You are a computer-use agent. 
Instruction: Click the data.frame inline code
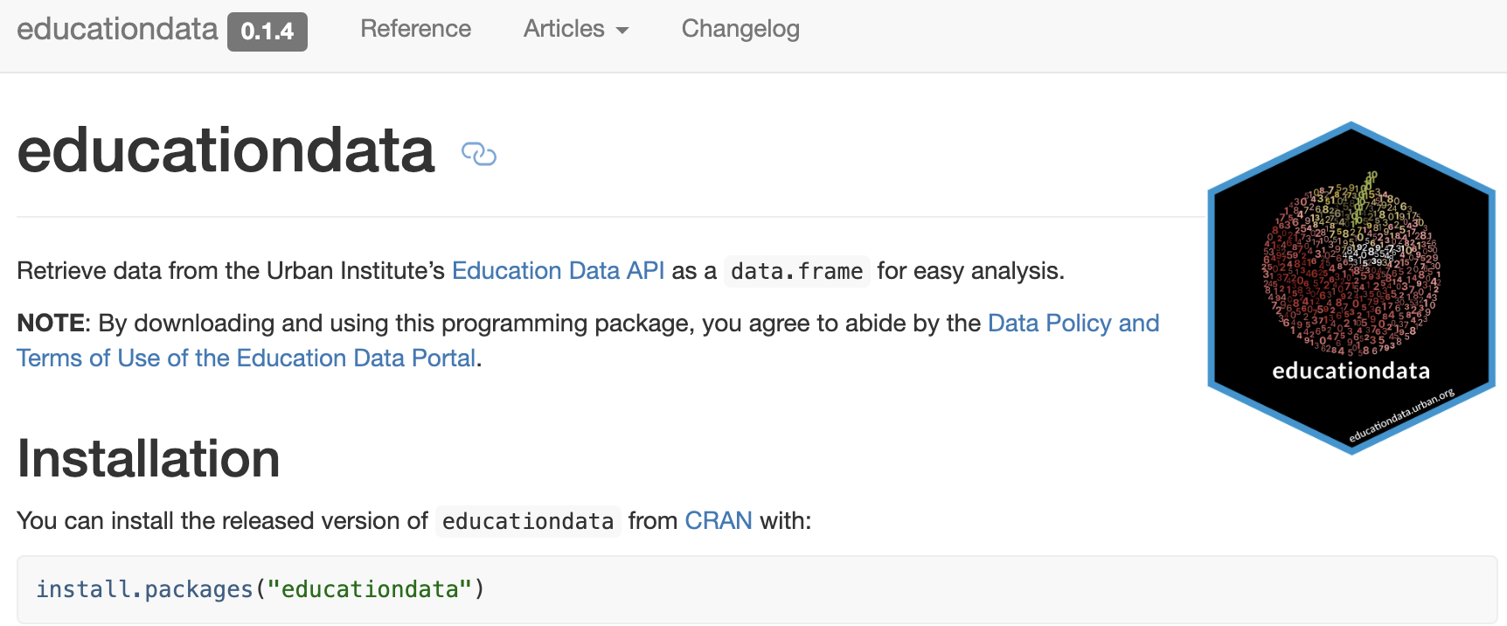coord(796,272)
